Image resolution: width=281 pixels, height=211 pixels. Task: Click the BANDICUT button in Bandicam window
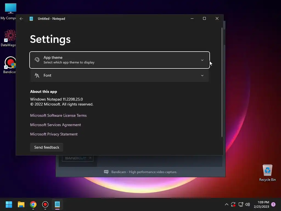tap(78, 158)
